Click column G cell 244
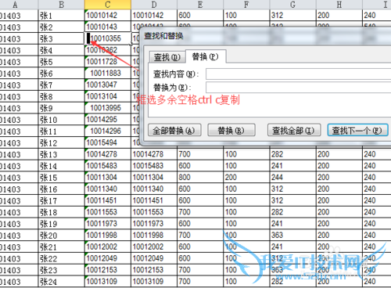 click(x=293, y=178)
